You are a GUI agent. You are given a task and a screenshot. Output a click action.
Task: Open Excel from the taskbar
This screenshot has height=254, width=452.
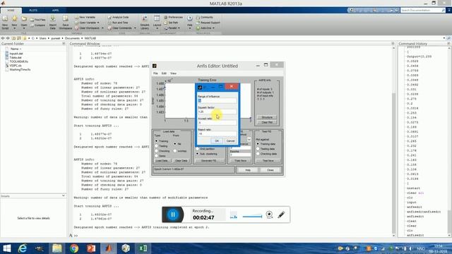tap(143, 248)
